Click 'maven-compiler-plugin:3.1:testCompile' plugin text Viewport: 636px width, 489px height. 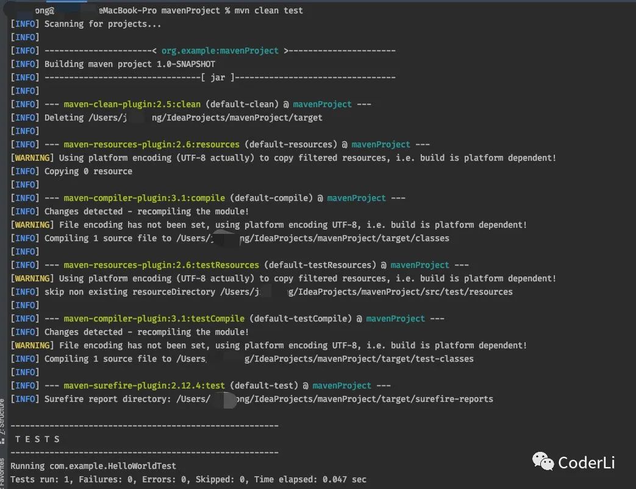pyautogui.click(x=154, y=319)
